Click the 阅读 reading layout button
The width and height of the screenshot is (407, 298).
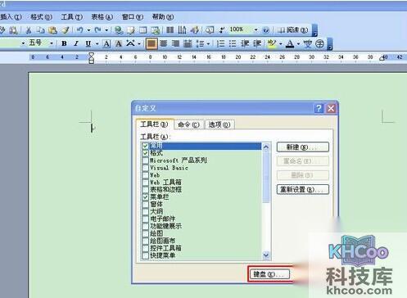tap(292, 30)
